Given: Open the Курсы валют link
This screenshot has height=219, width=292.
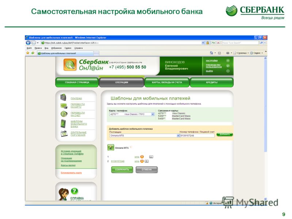Looking at the screenshot, I should pos(68,165).
